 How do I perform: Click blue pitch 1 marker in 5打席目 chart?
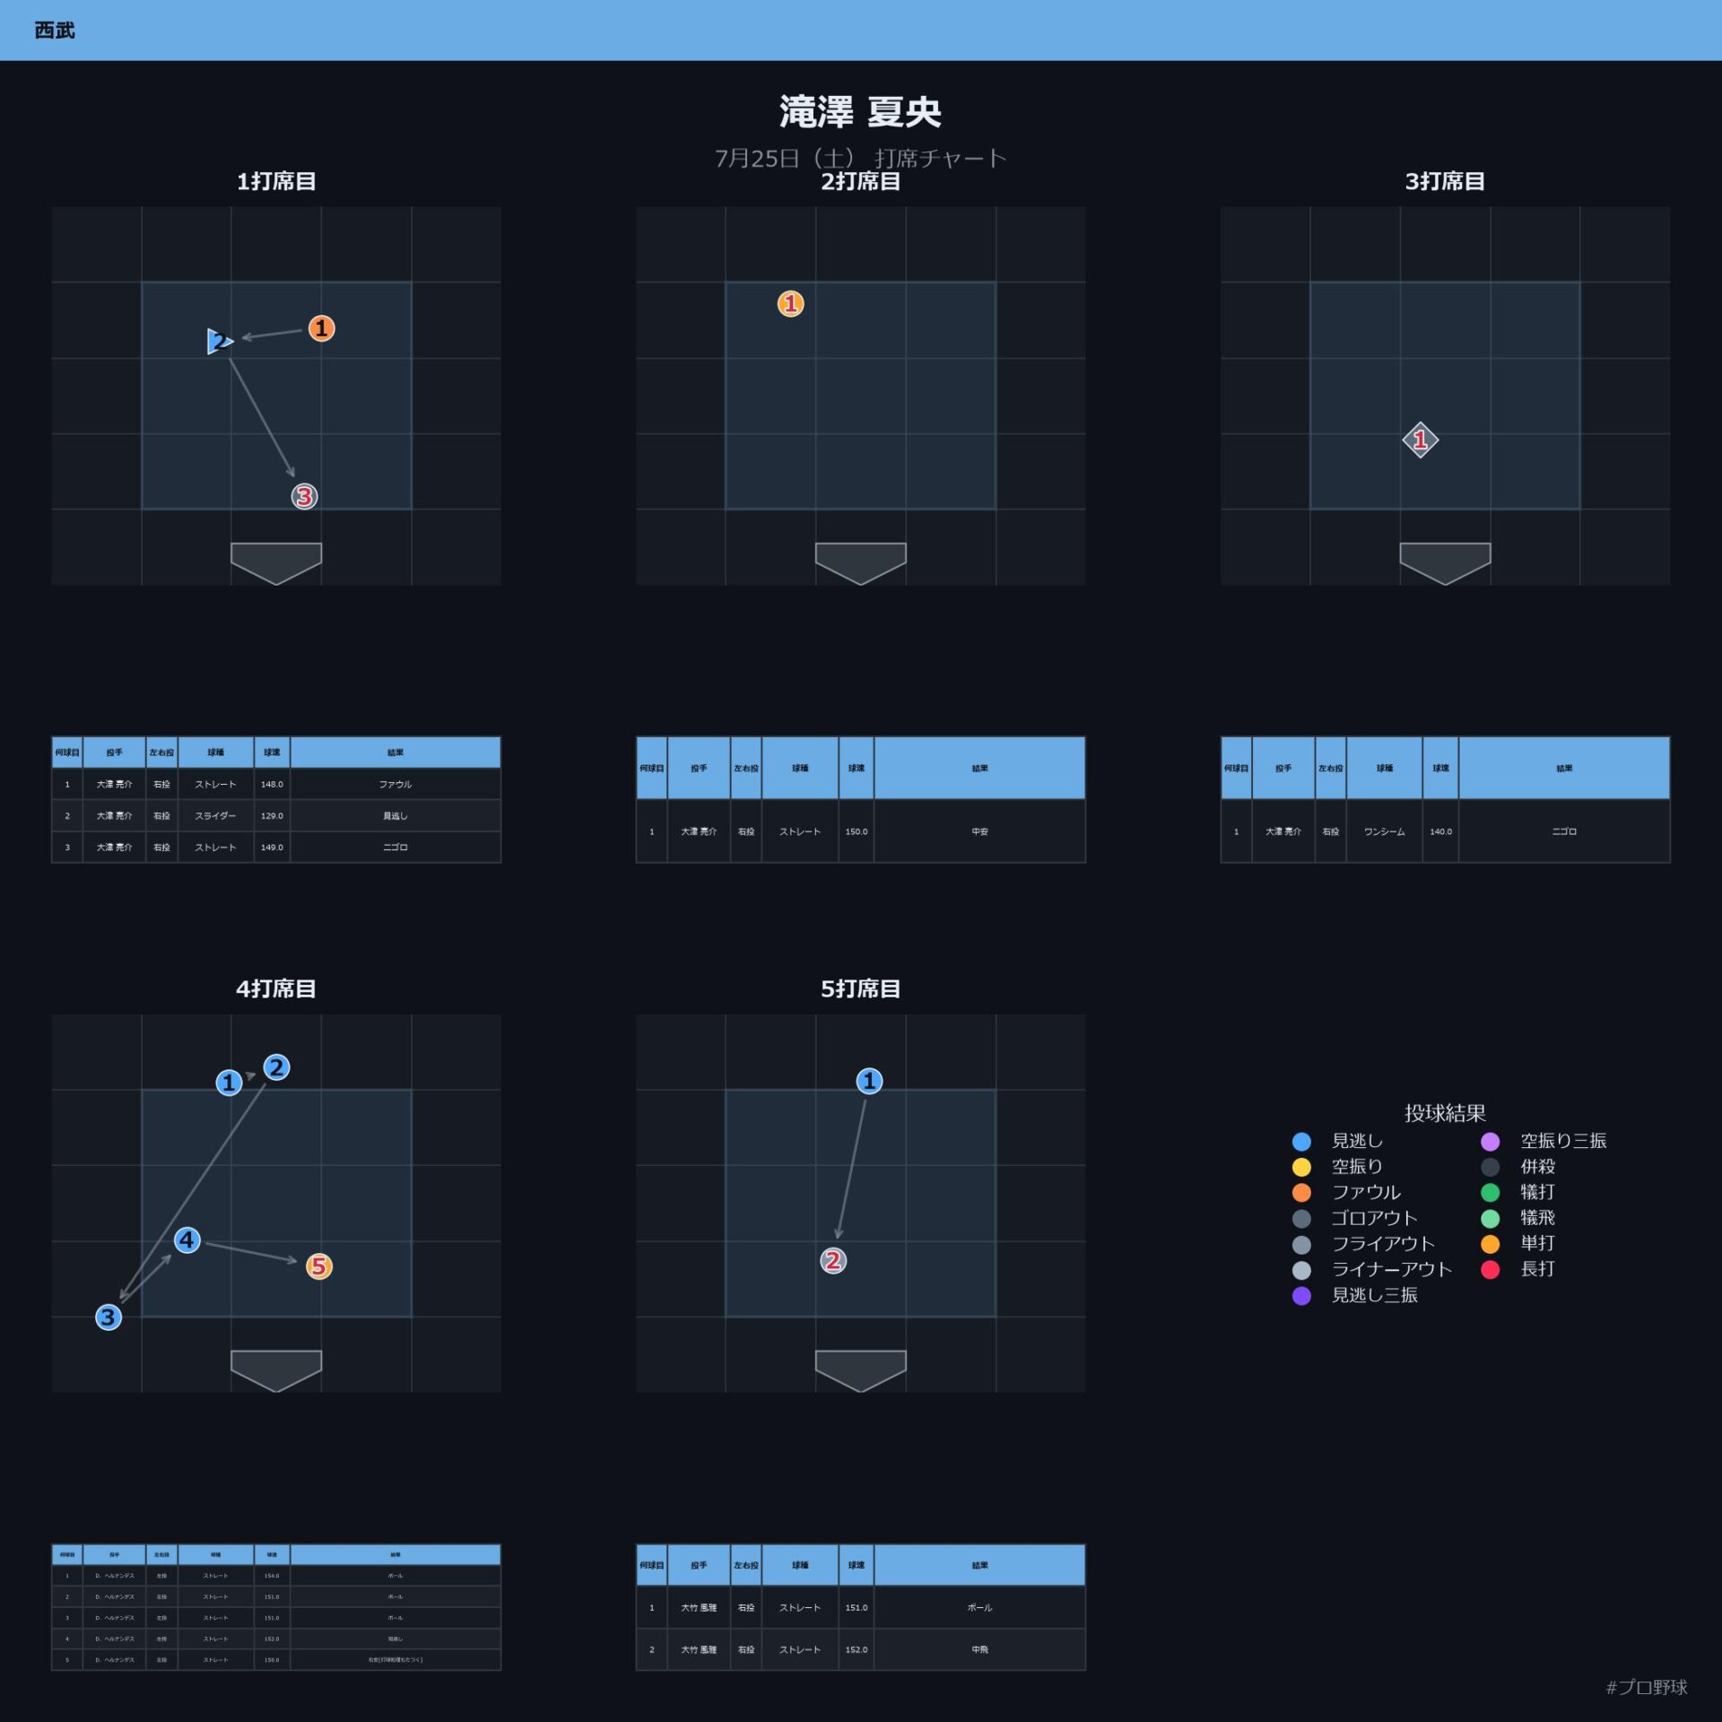[x=869, y=1081]
